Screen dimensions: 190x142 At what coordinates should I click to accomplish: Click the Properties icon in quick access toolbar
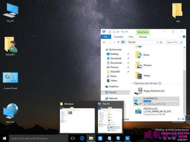click(110, 32)
